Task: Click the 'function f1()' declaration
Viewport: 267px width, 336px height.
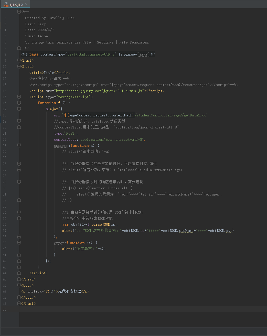Action: 51,103
